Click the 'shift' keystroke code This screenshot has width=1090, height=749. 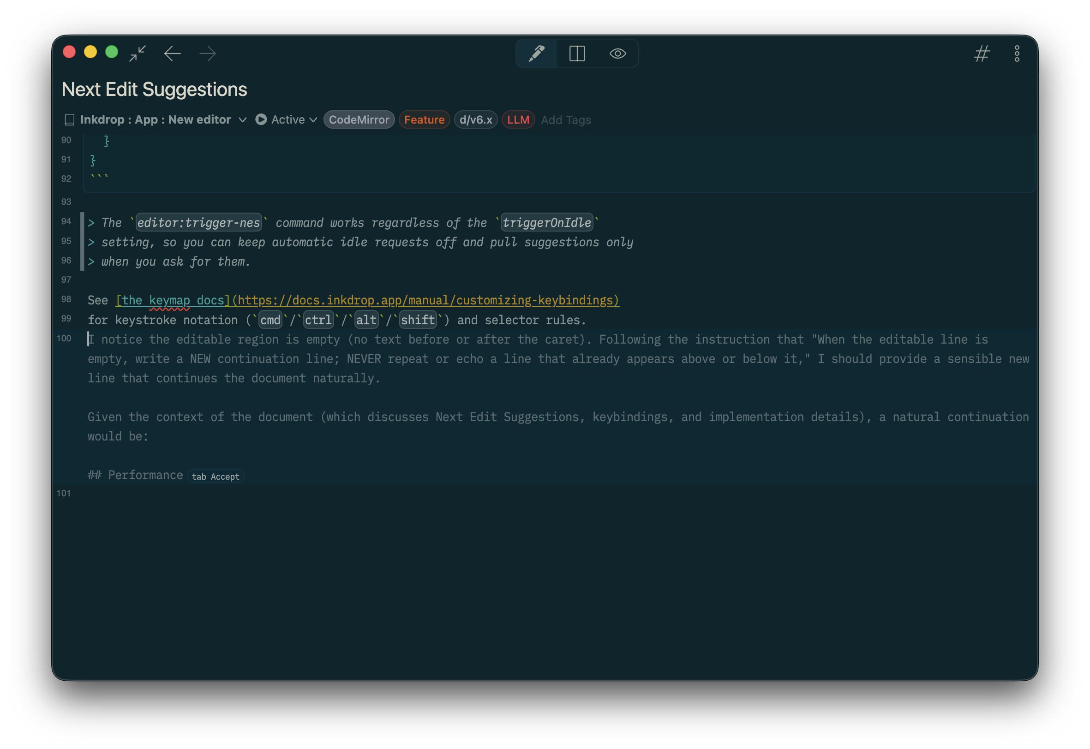point(418,320)
